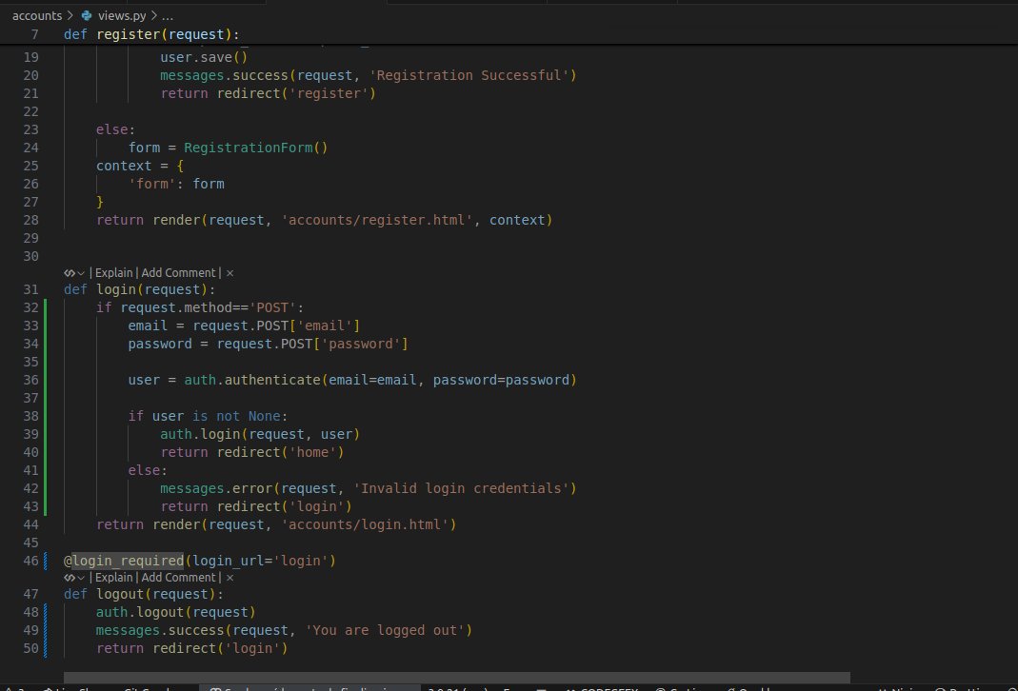
Task: Click auth.login(request, user) on line 39
Action: coord(260,434)
